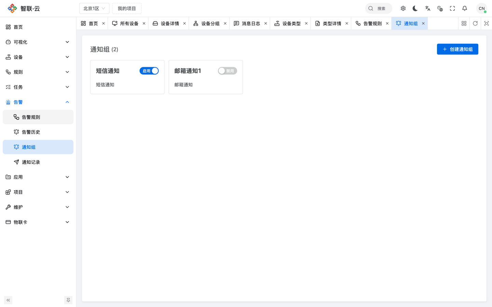Expand the 项目 sidebar menu
492x307 pixels.
pyautogui.click(x=38, y=192)
